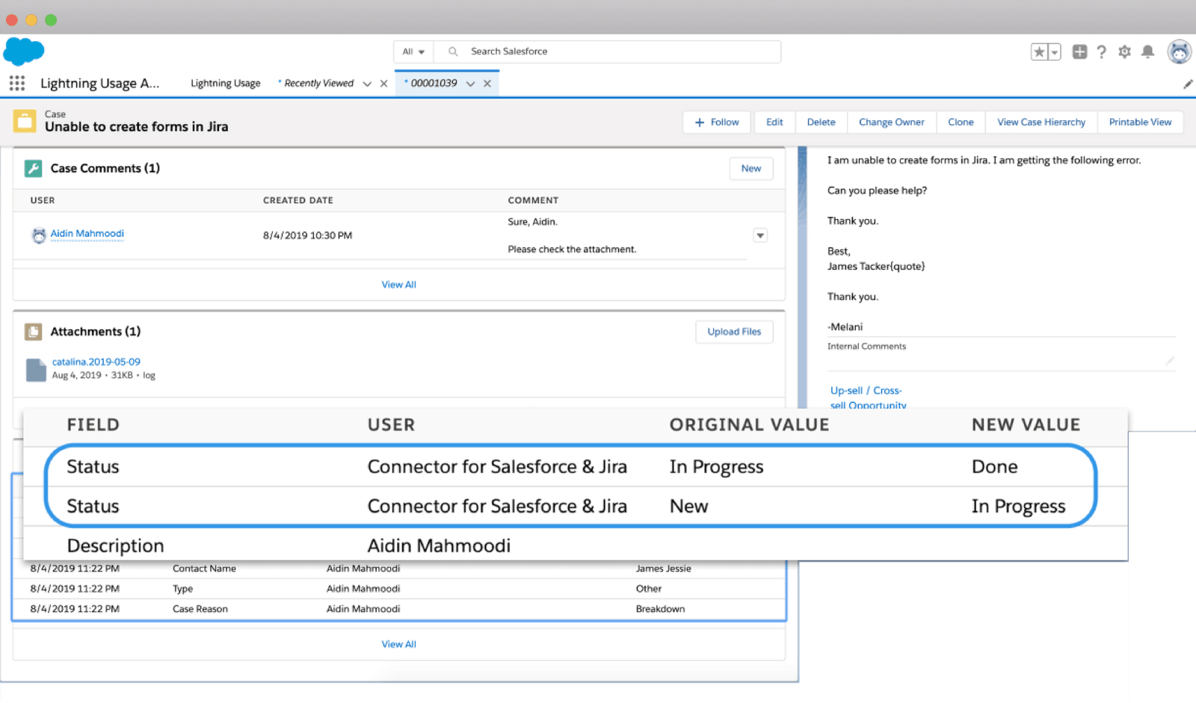Switch to the Recently Viewed tab
This screenshot has height=703, width=1196.
tap(318, 83)
